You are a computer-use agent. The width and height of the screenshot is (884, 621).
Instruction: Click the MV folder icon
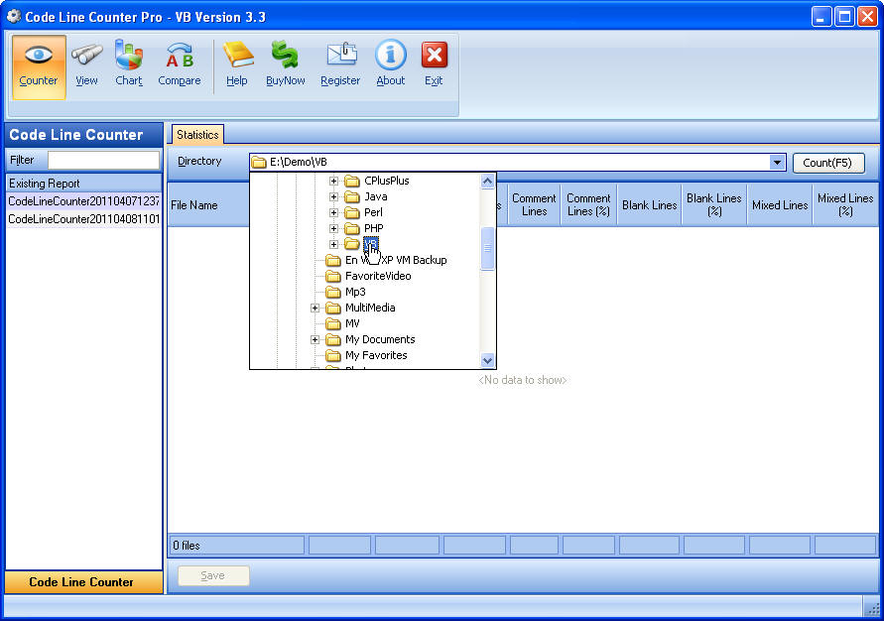[x=333, y=323]
